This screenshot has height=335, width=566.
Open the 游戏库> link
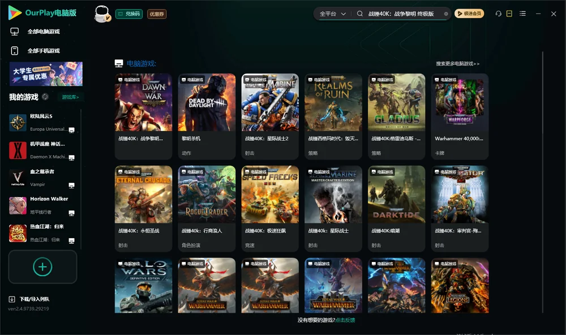click(70, 97)
